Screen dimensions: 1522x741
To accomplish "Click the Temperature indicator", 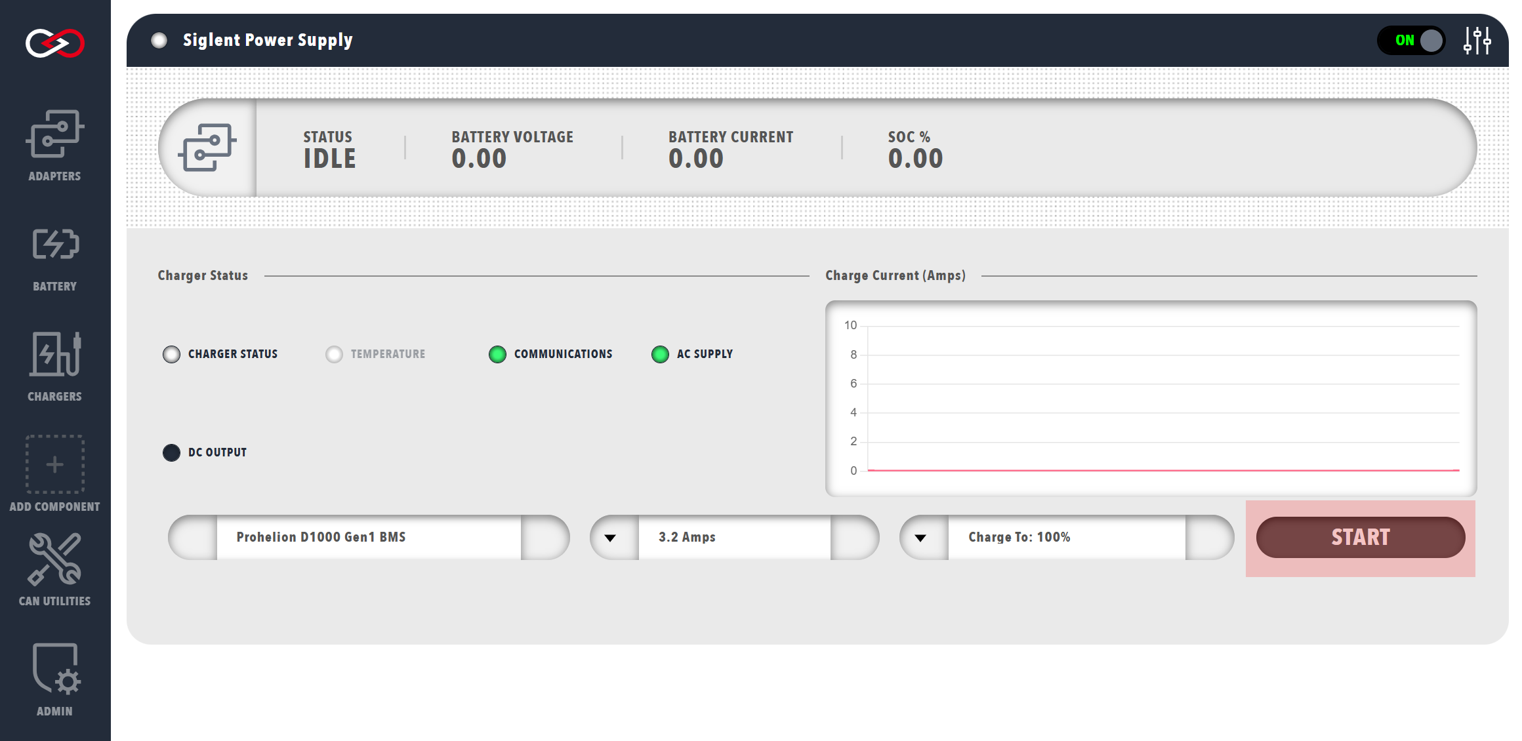I will click(334, 354).
